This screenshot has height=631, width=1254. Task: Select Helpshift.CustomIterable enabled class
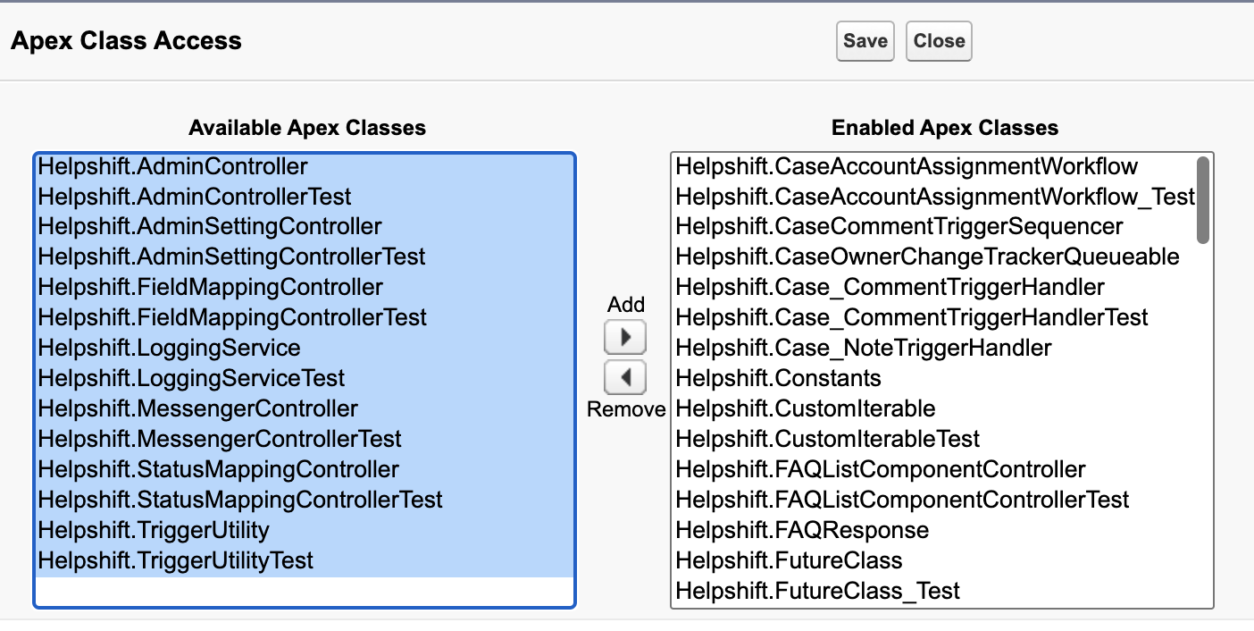(806, 408)
